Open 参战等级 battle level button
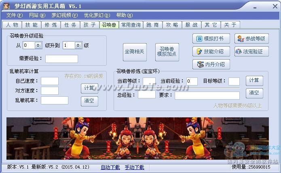The width and height of the screenshot is (281, 173). point(251,38)
